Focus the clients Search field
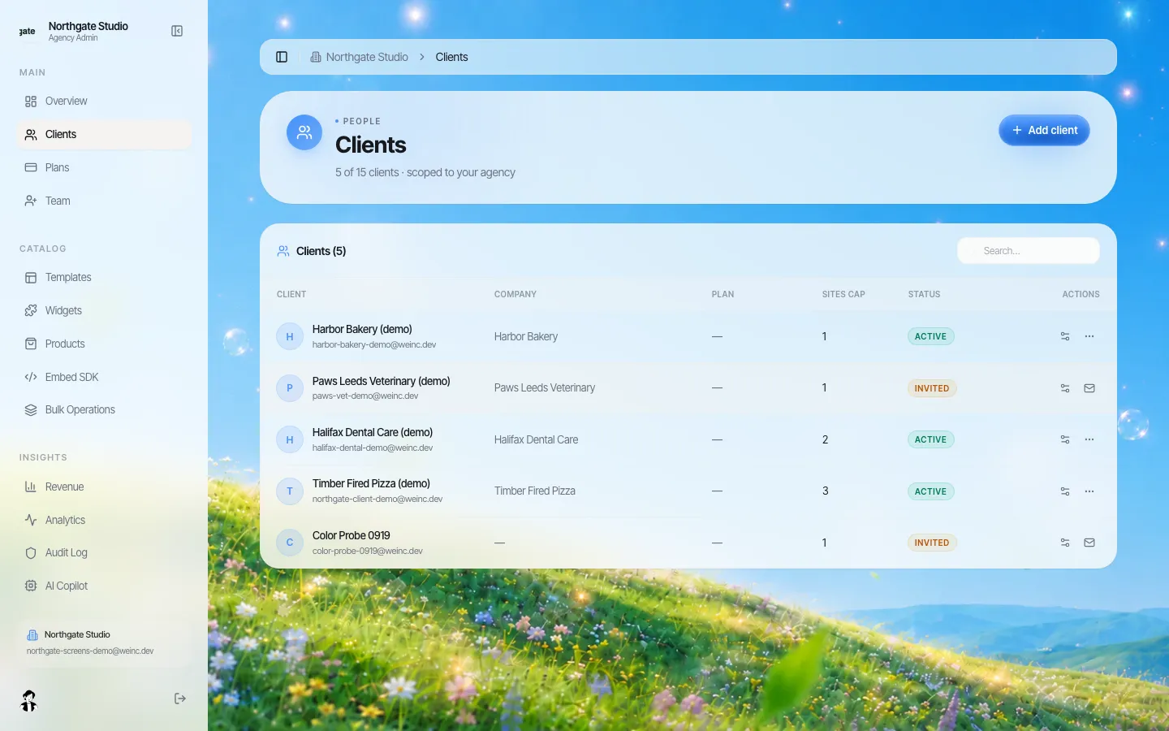The image size is (1169, 731). [1029, 251]
